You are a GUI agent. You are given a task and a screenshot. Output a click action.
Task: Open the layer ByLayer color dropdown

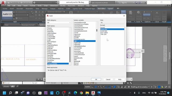[12, 83]
